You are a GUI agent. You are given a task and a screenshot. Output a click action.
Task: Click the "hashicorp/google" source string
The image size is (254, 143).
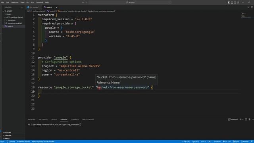[80, 32]
